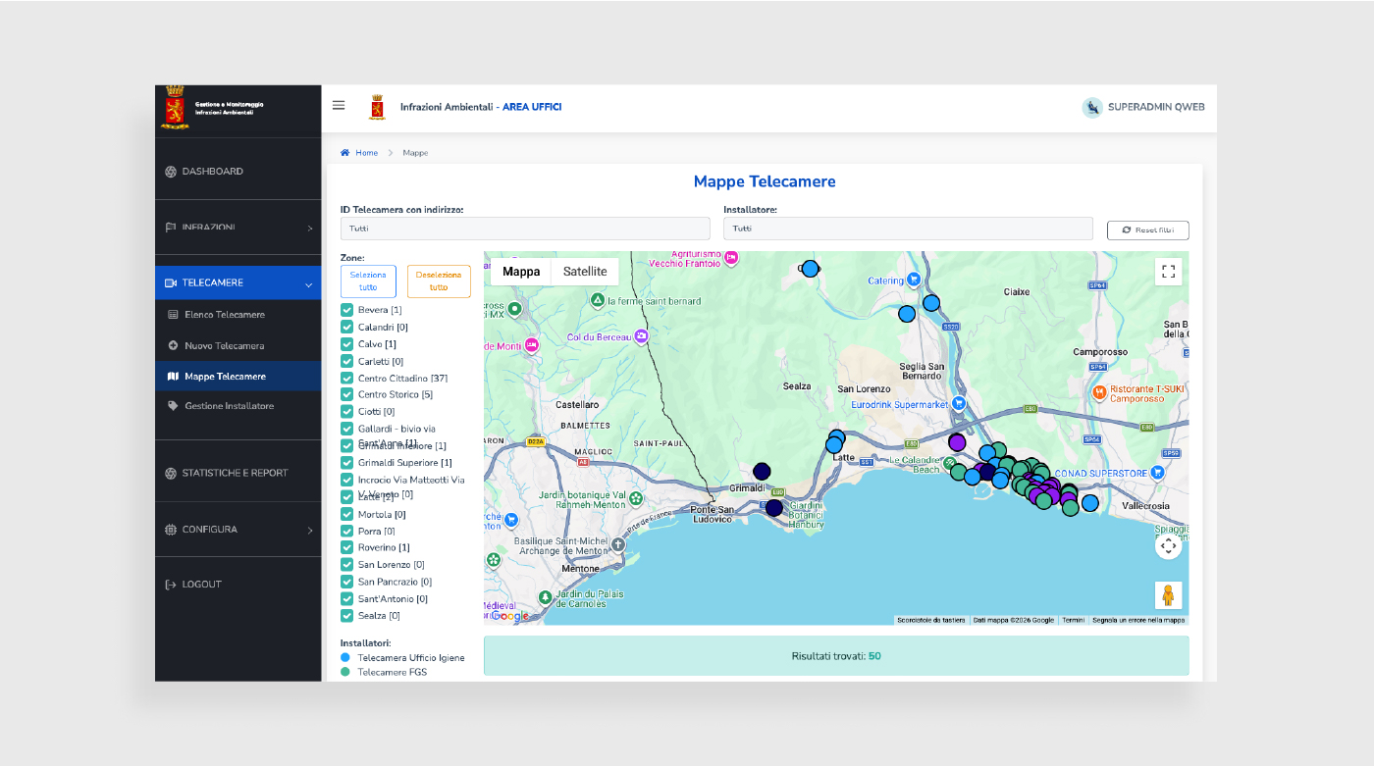Select the Street View pegman icon

(1168, 595)
